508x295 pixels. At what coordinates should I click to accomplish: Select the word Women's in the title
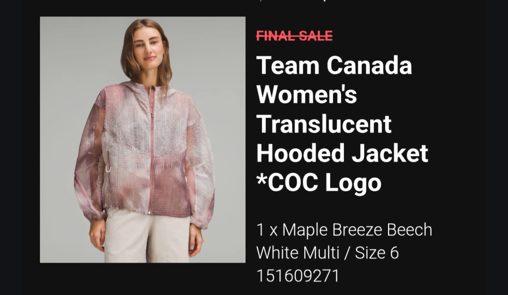click(307, 94)
